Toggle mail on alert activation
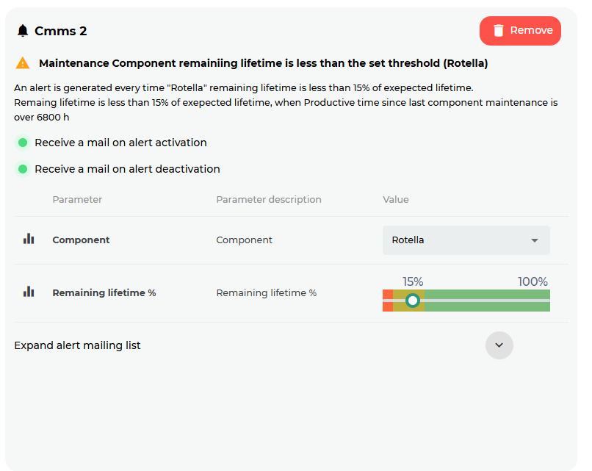Image resolution: width=592 pixels, height=471 pixels. (23, 143)
